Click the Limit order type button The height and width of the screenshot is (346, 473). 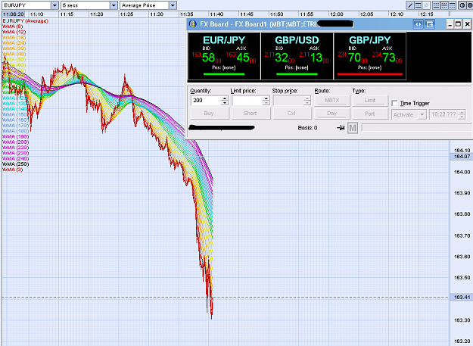pos(370,101)
